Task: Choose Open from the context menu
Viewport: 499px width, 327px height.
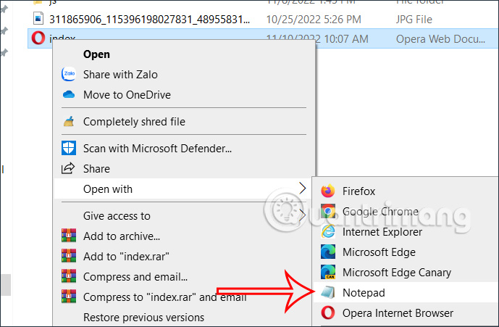Action: (97, 54)
